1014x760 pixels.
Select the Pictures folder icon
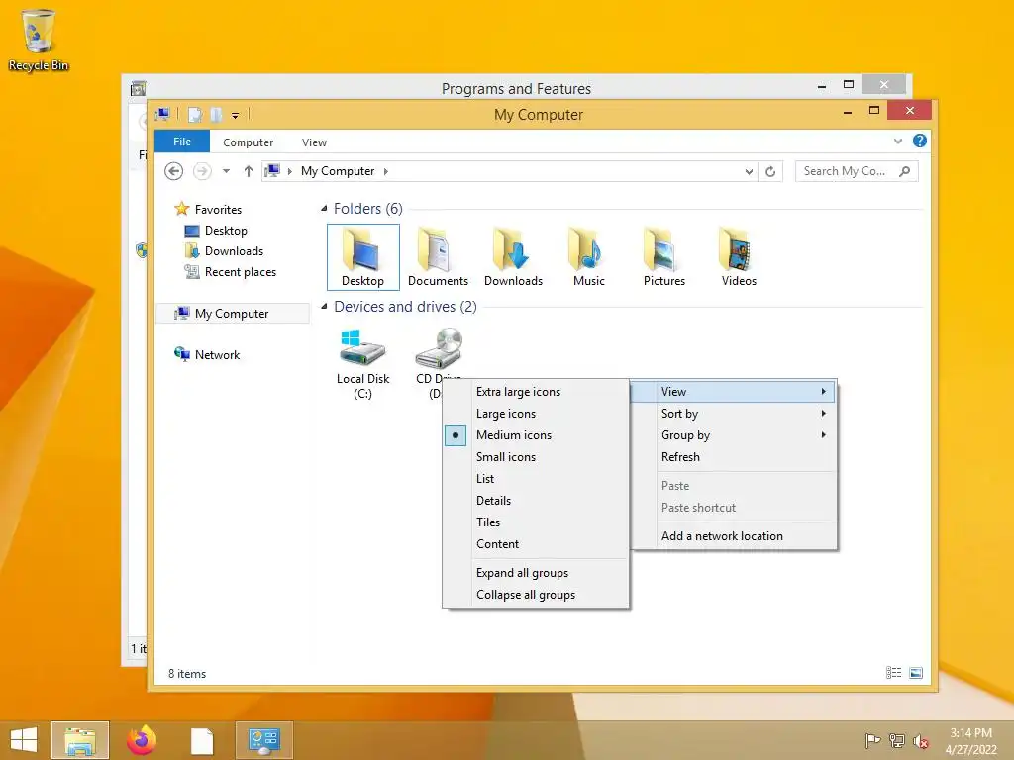pyautogui.click(x=663, y=256)
